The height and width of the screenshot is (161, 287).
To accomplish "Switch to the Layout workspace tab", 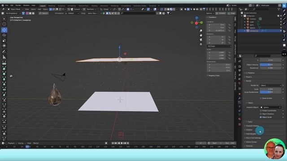I will (43, 6).
